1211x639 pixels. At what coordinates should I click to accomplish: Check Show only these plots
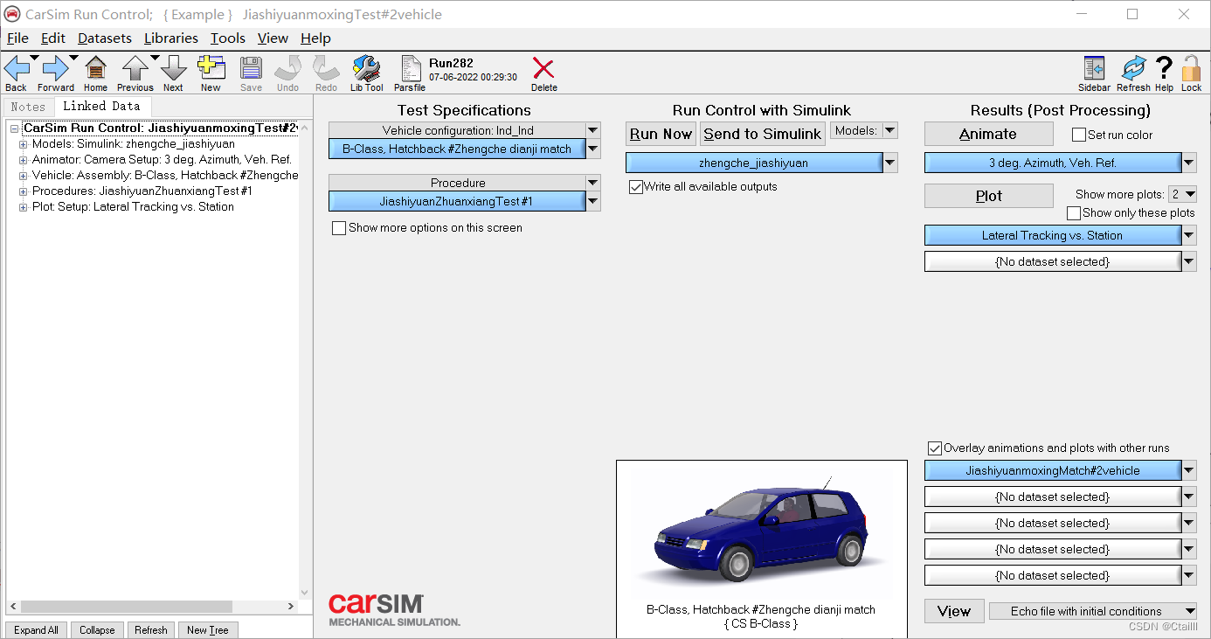[1074, 213]
